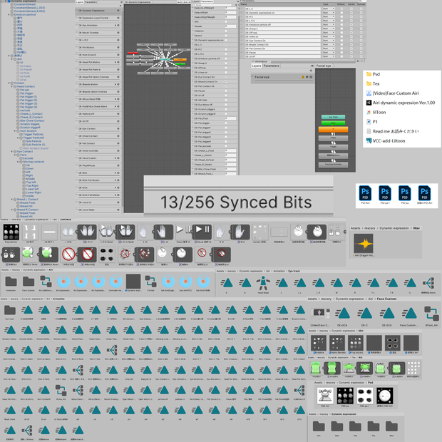Screen dimensions: 442x442
Task: Click the add layer plus icon
Action: [x=311, y=71]
